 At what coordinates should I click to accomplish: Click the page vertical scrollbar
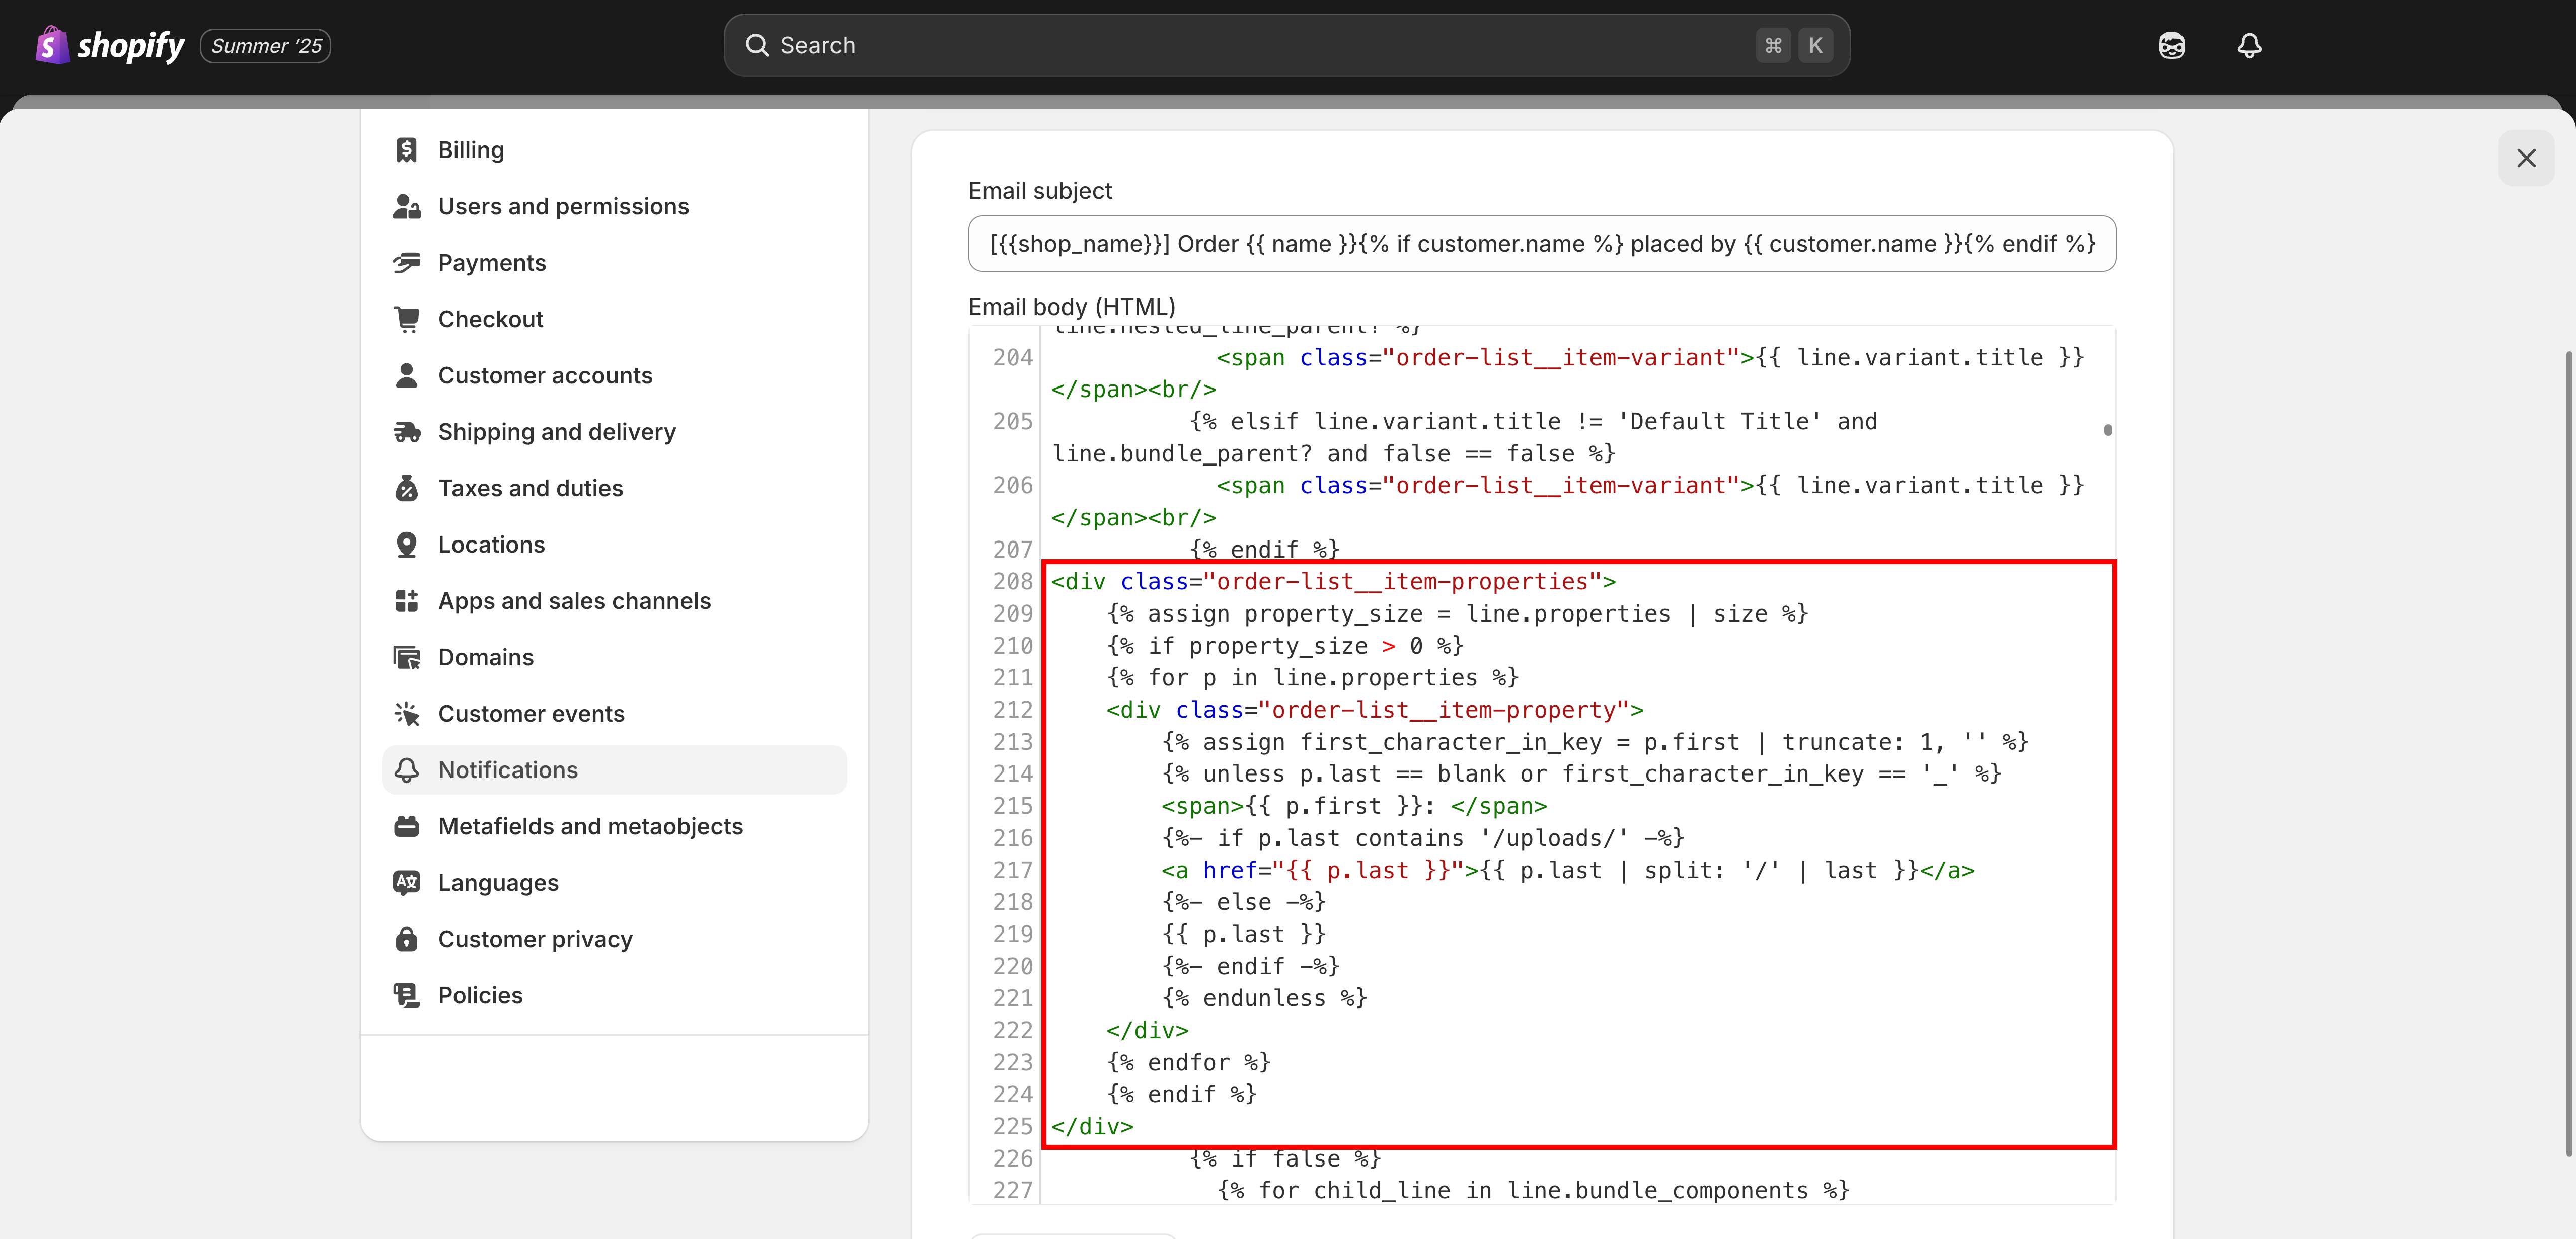(2568, 754)
